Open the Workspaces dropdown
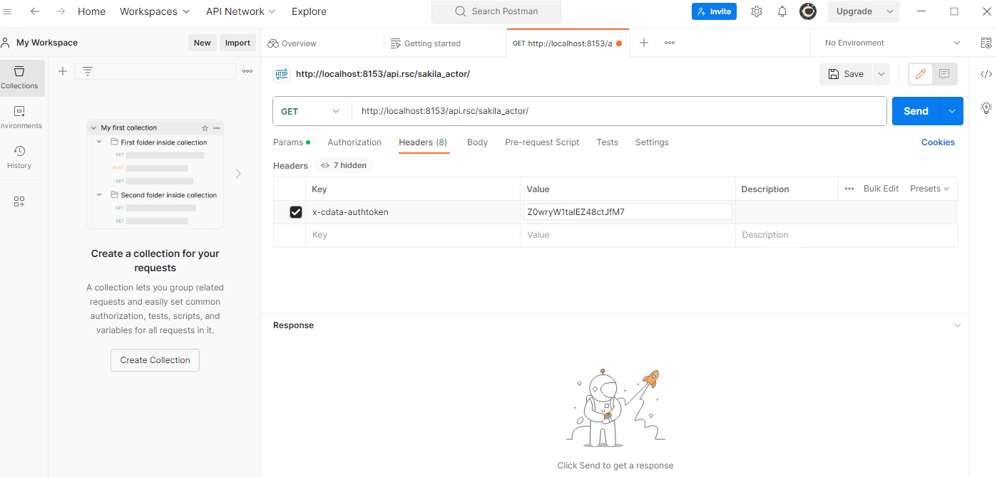Viewport: 997px width, 477px height. click(155, 11)
